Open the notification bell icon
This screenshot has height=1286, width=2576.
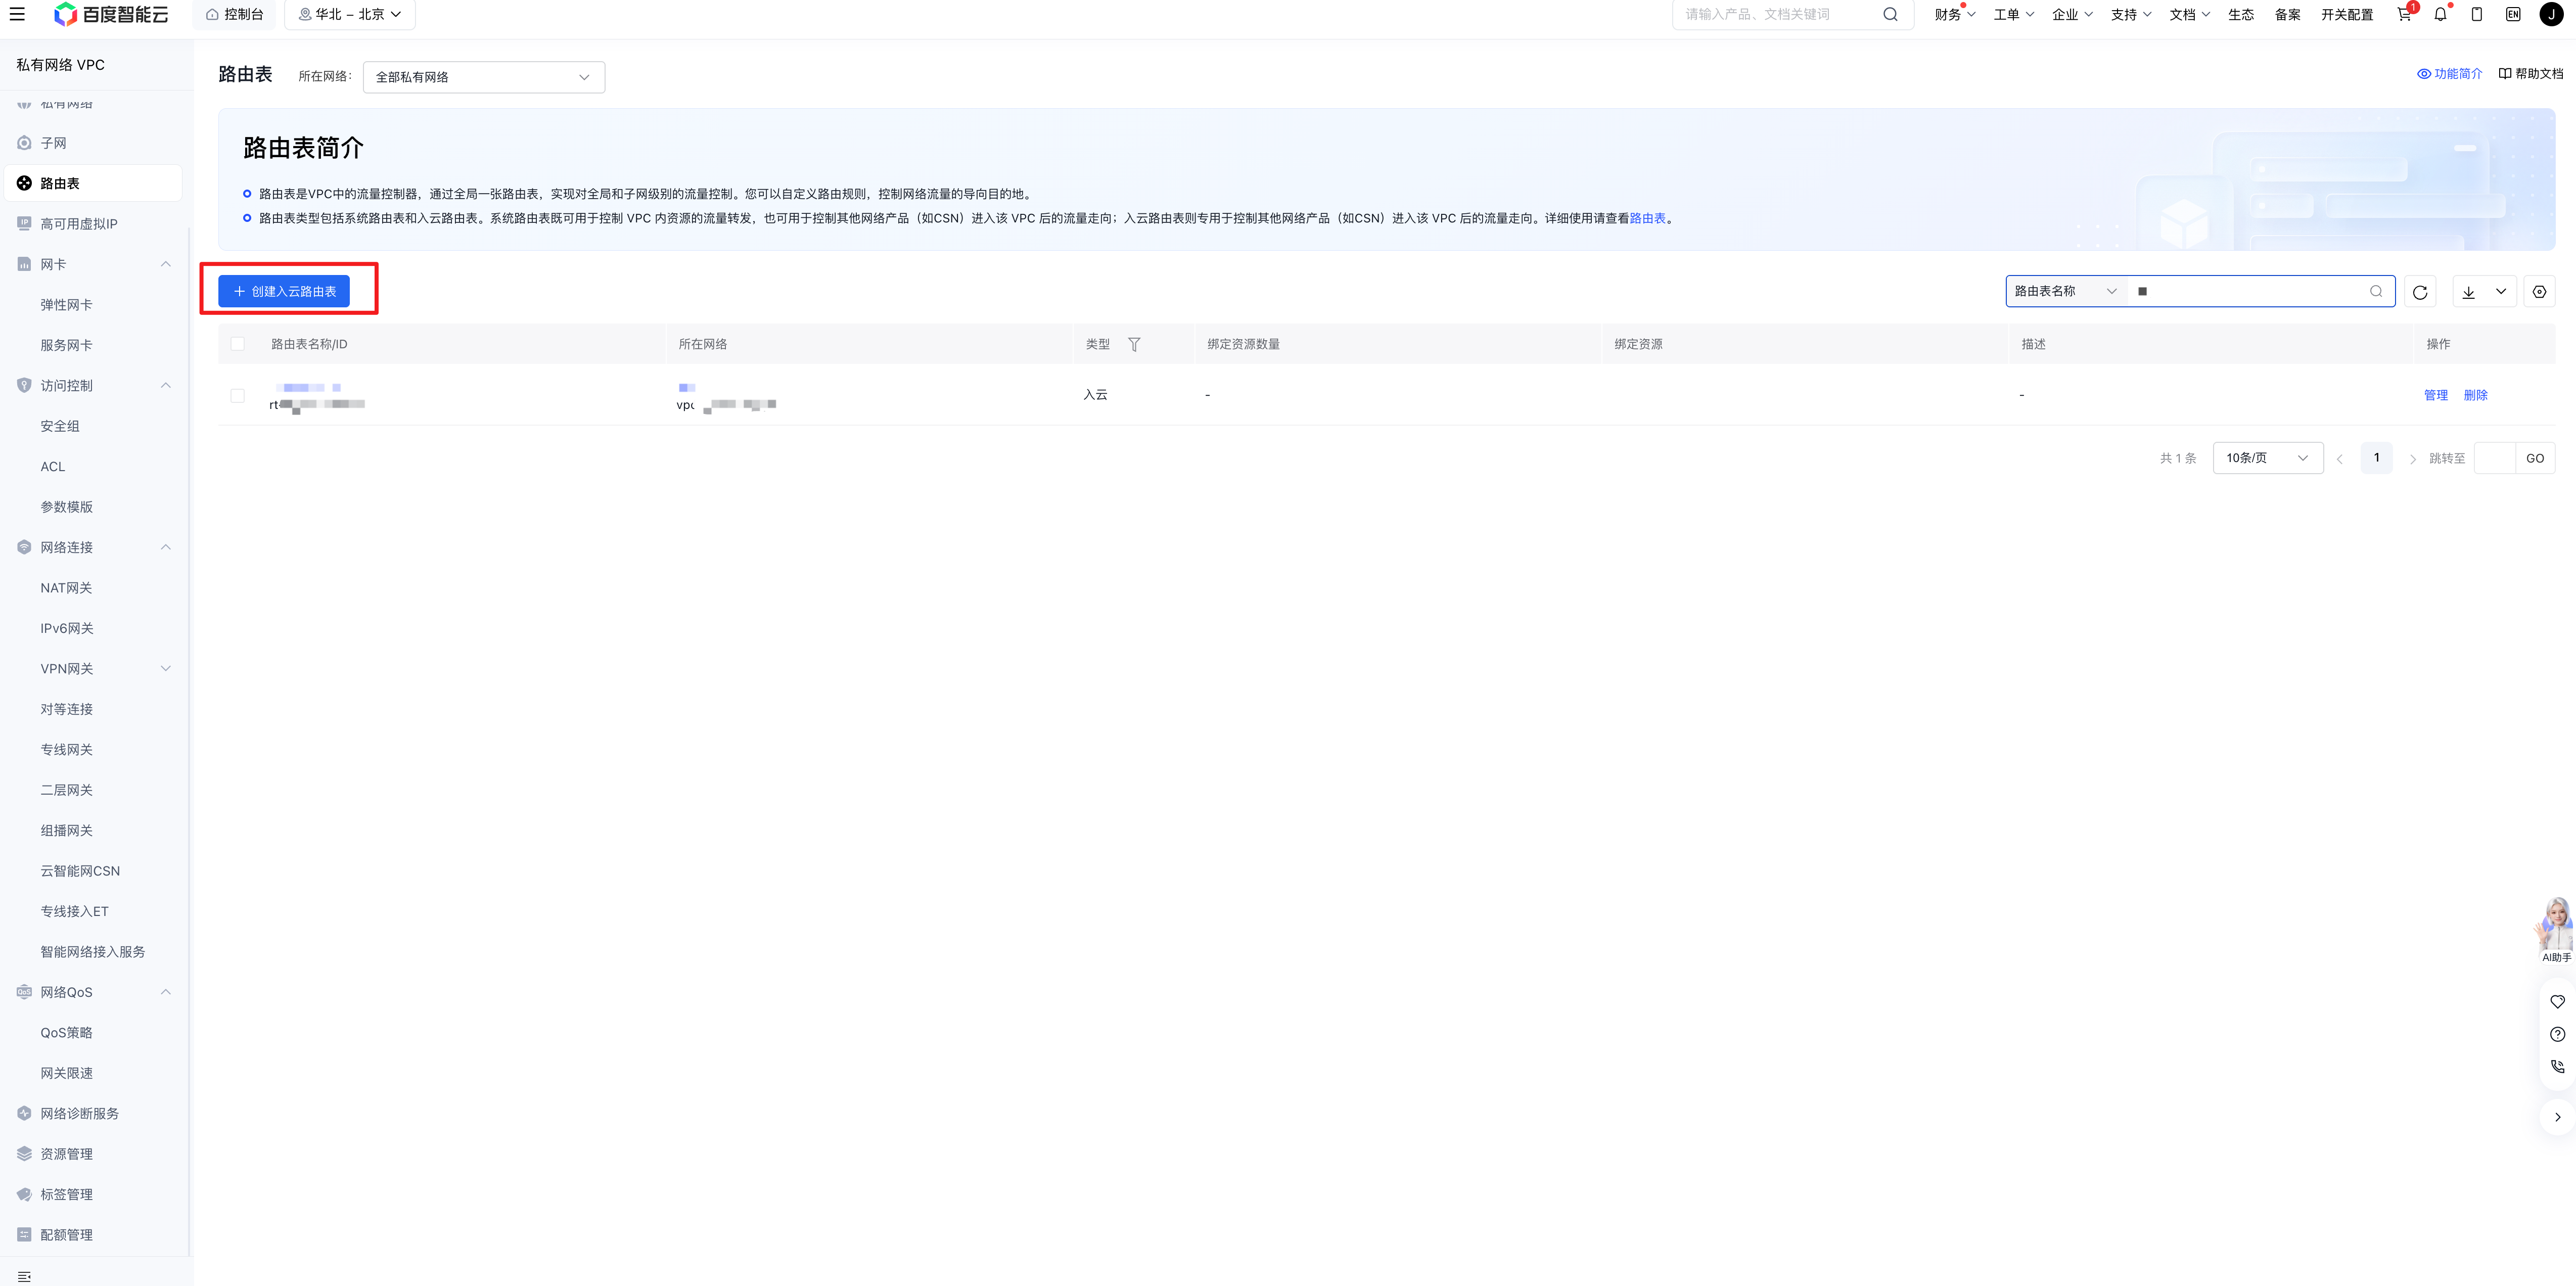2440,14
